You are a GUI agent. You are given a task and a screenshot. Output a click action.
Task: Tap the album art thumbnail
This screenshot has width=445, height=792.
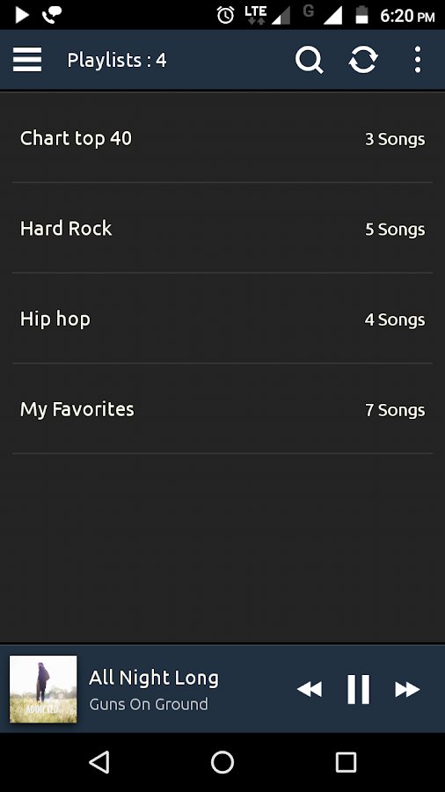point(43,689)
